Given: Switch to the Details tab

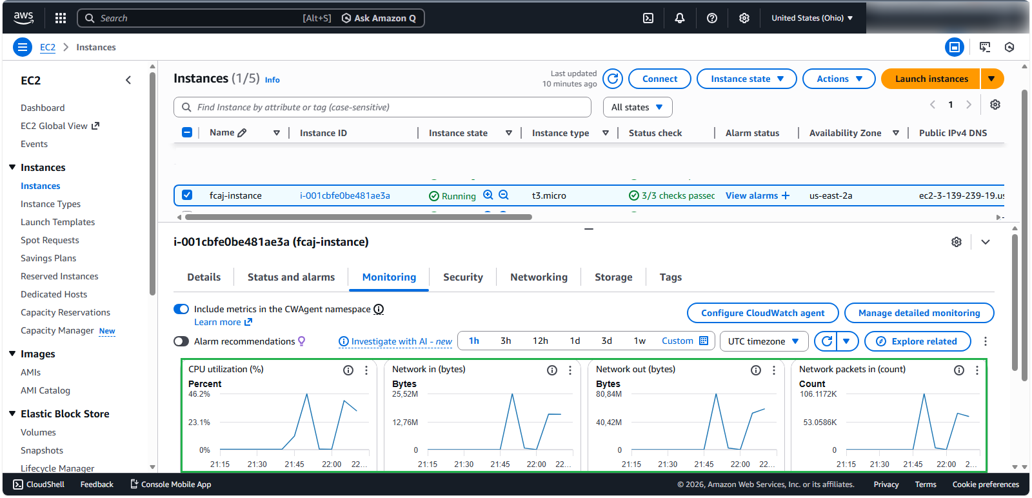Looking at the screenshot, I should [x=204, y=277].
